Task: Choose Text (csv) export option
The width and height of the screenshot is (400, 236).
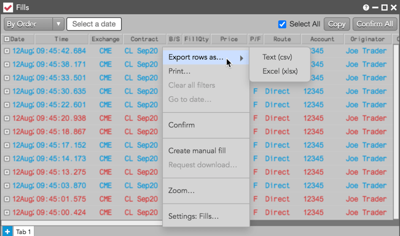Action: pyautogui.click(x=277, y=57)
